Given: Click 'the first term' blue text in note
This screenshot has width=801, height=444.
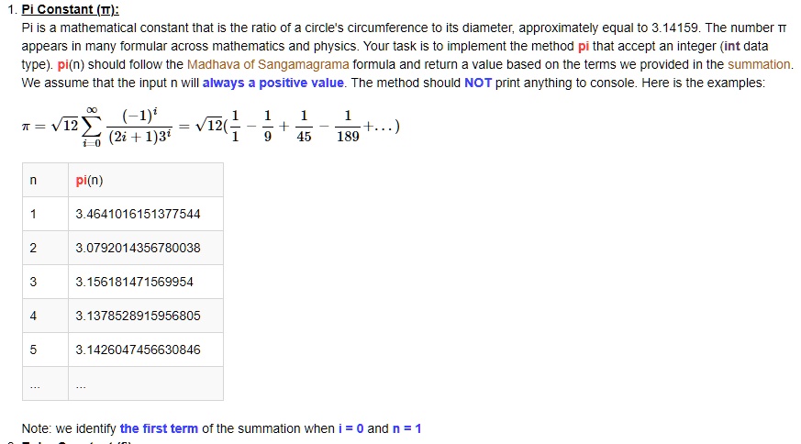Looking at the screenshot, I should click(x=159, y=428).
